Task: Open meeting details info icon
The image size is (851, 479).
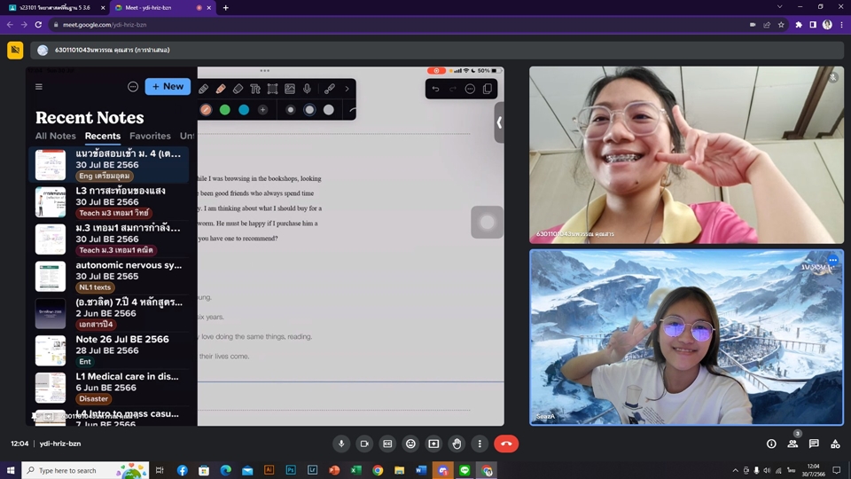Action: tap(771, 444)
